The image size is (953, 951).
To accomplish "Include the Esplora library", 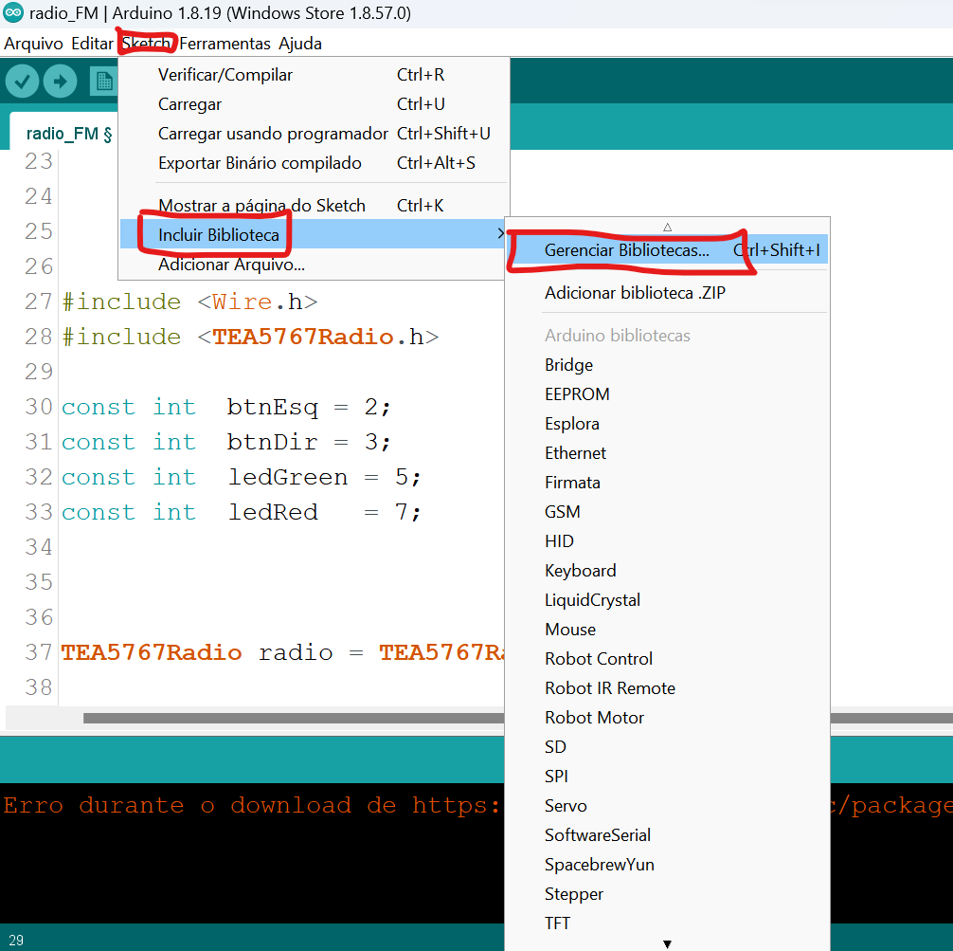I will (667, 424).
